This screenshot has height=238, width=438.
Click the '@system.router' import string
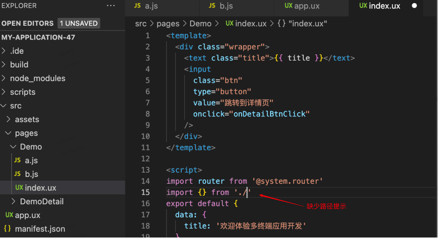287,181
